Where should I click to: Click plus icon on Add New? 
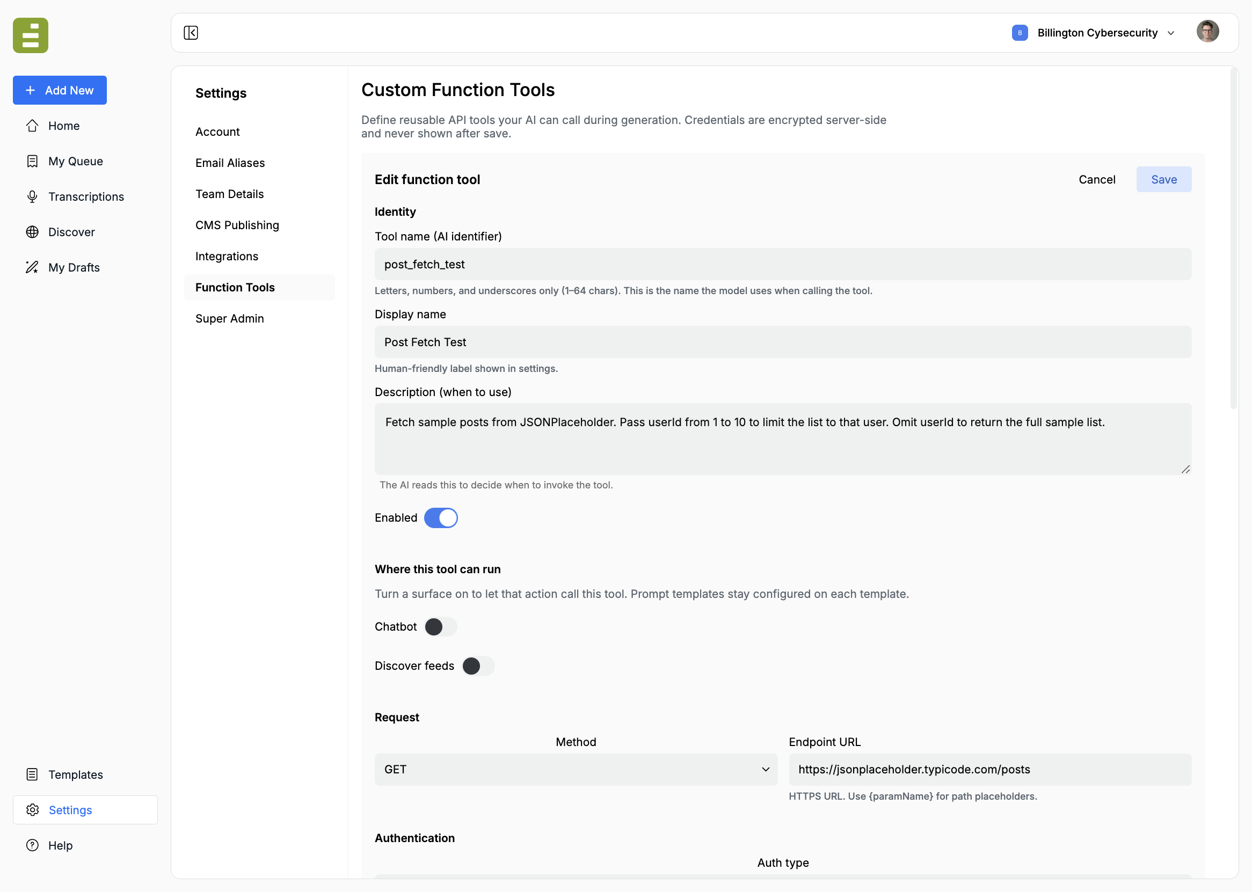tap(31, 90)
